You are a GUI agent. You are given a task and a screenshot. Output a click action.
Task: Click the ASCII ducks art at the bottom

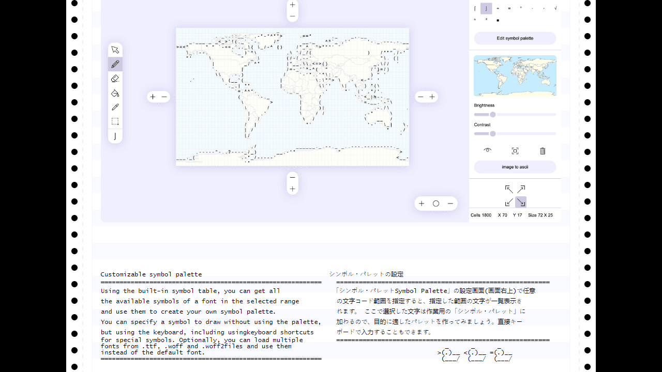point(475,355)
